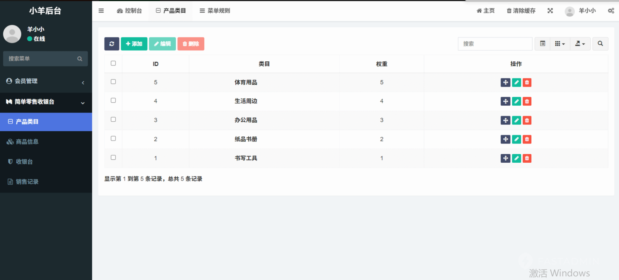Screen dimensions: 619x280
Task: Sort by the 权重 column header
Action: 382,64
